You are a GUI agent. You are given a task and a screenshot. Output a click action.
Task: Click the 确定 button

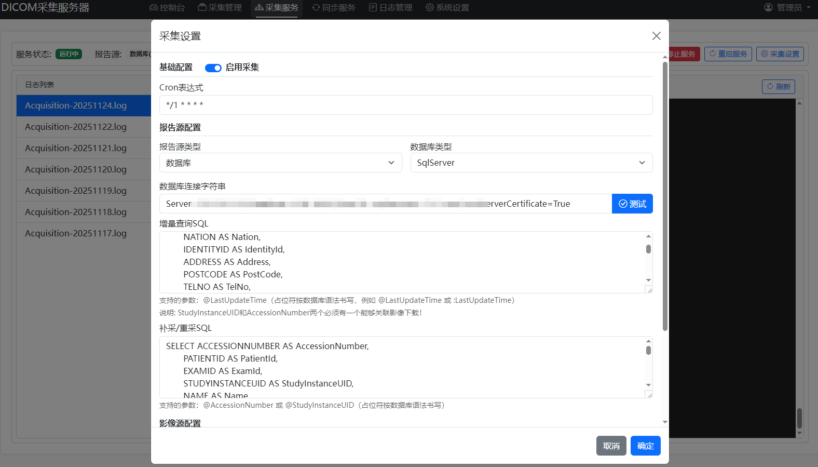tap(646, 446)
